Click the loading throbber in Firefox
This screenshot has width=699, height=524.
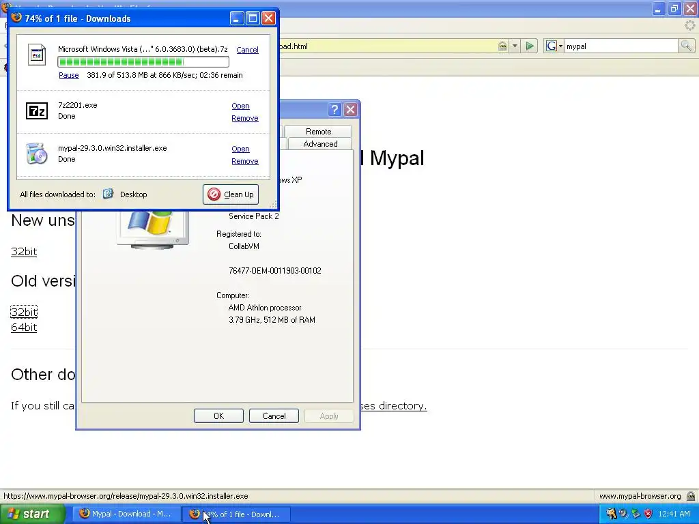(x=690, y=25)
